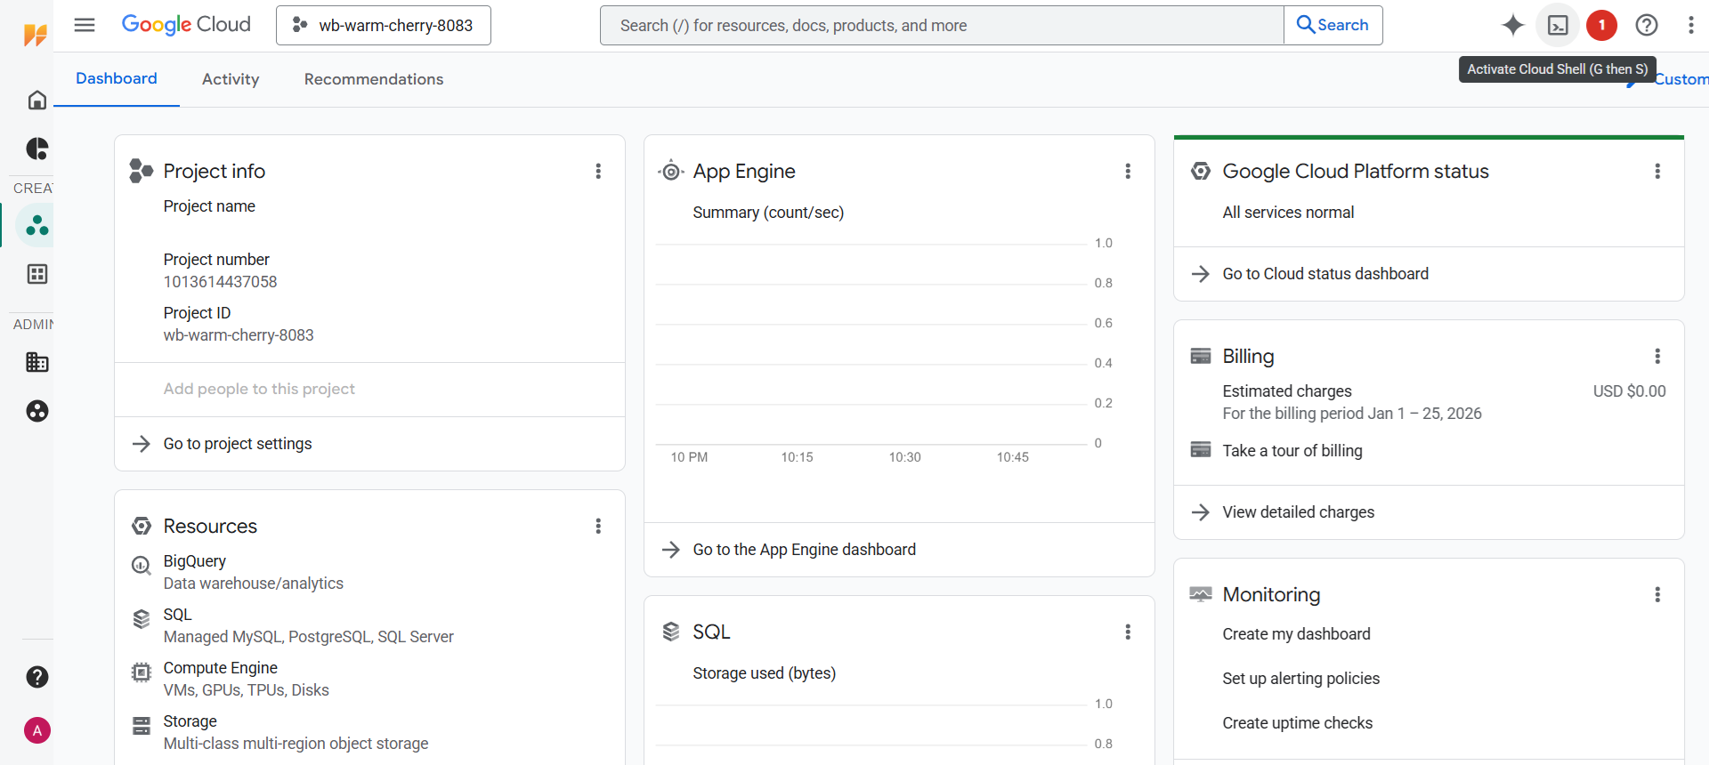Open BigQuery in Resources list

[194, 561]
